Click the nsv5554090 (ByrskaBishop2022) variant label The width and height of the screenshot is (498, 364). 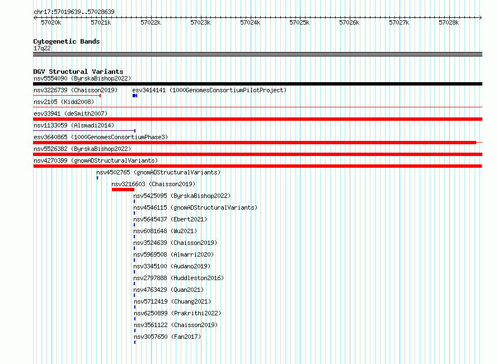point(82,78)
